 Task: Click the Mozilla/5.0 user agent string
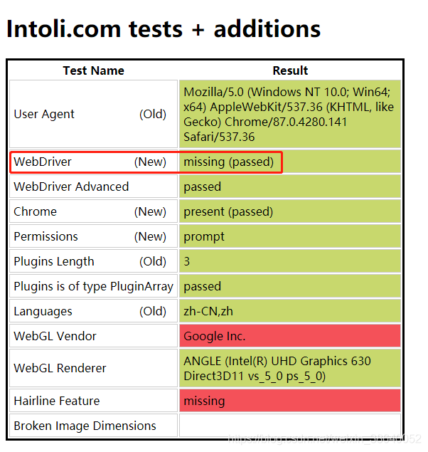pyautogui.click(x=290, y=114)
